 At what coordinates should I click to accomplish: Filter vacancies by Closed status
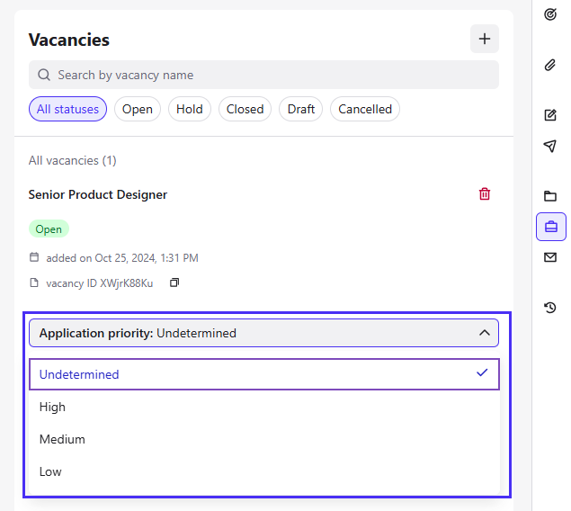245,109
